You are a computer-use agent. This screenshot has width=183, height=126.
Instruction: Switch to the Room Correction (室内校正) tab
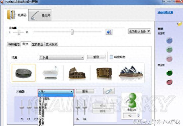[x=38, y=44]
